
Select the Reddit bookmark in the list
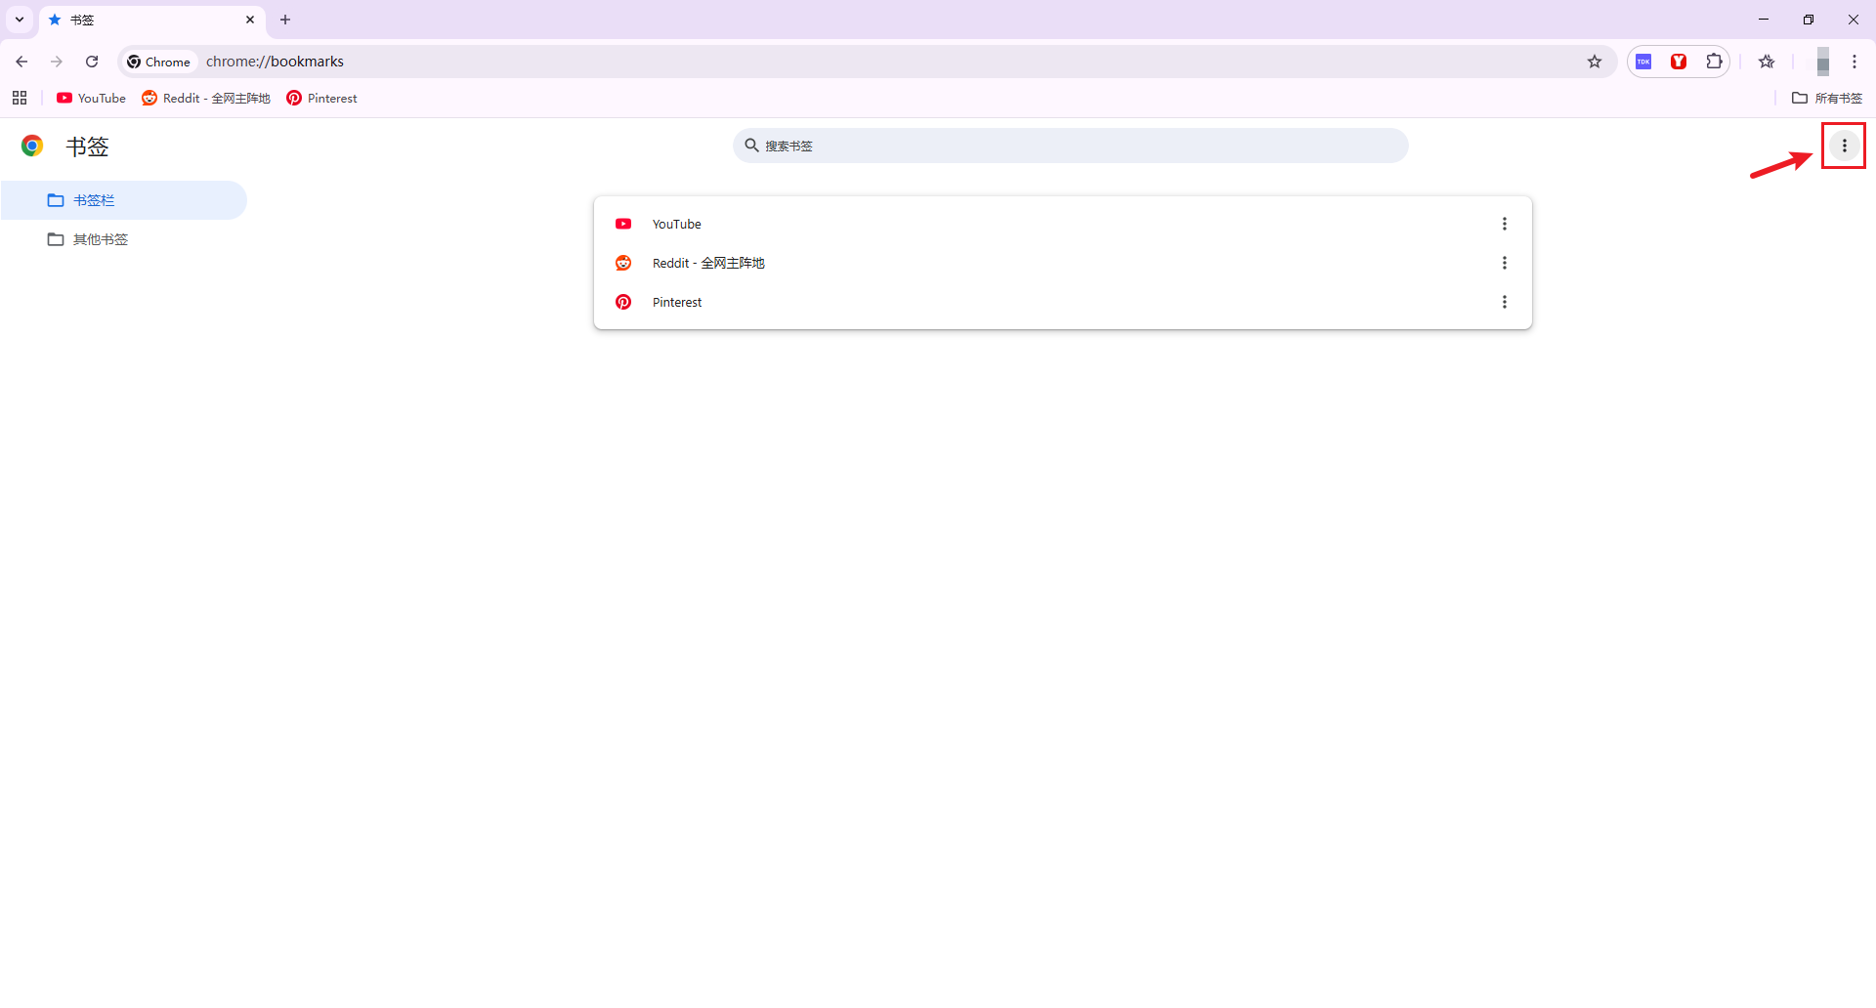pos(708,263)
